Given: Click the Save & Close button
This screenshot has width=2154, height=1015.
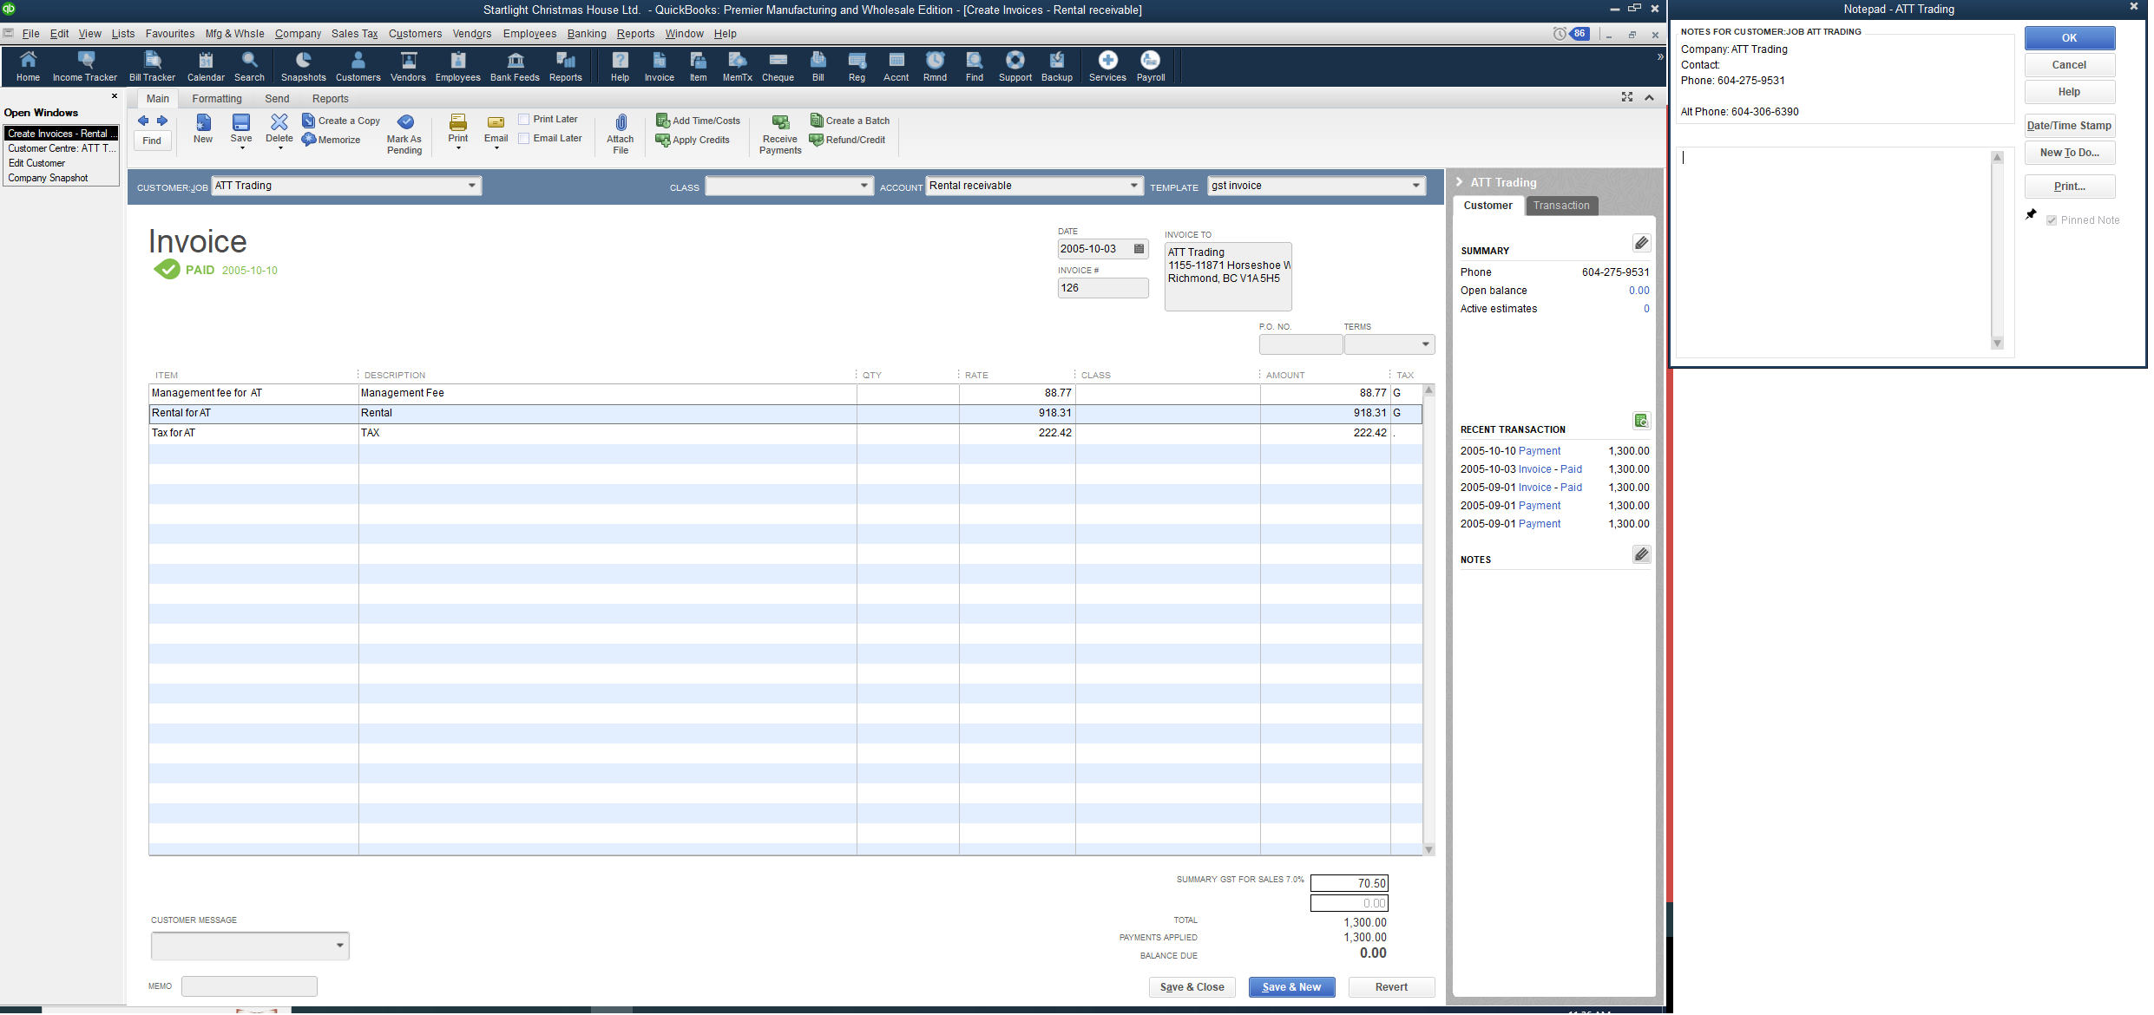Looking at the screenshot, I should point(1192,988).
